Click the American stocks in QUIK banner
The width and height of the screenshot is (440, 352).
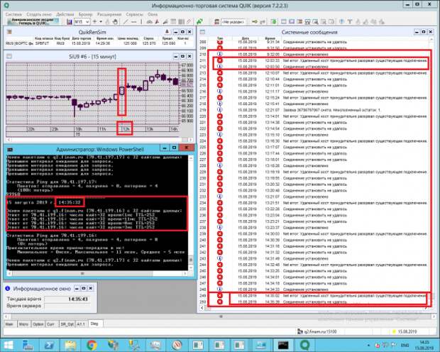33,21
